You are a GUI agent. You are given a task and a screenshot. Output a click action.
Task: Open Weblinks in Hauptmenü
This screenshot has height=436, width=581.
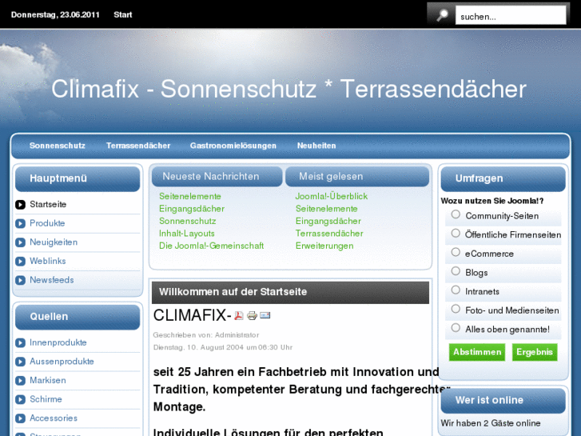click(48, 262)
